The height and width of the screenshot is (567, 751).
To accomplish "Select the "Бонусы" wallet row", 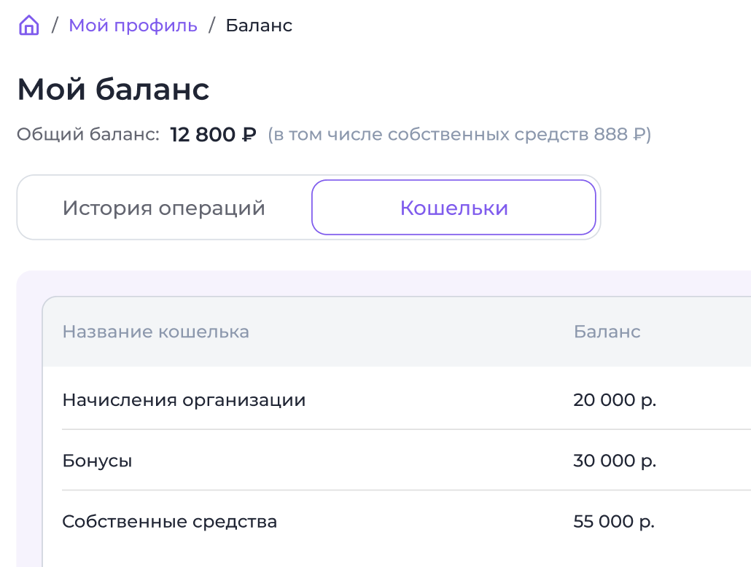I will pos(97,461).
